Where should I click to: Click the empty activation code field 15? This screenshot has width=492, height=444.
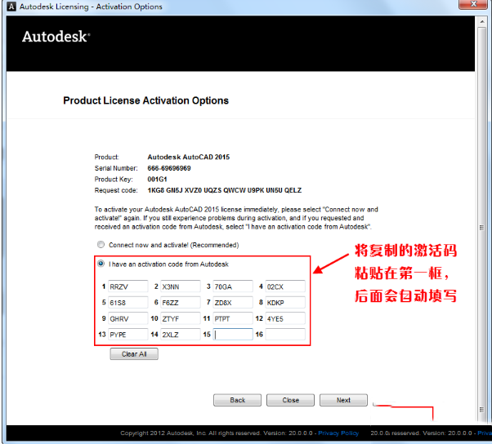(233, 335)
